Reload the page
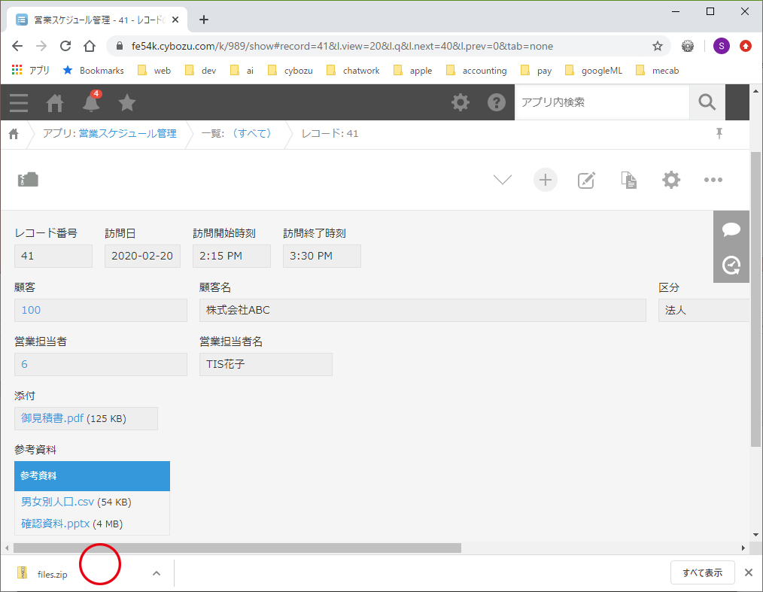763x592 pixels. click(x=65, y=46)
